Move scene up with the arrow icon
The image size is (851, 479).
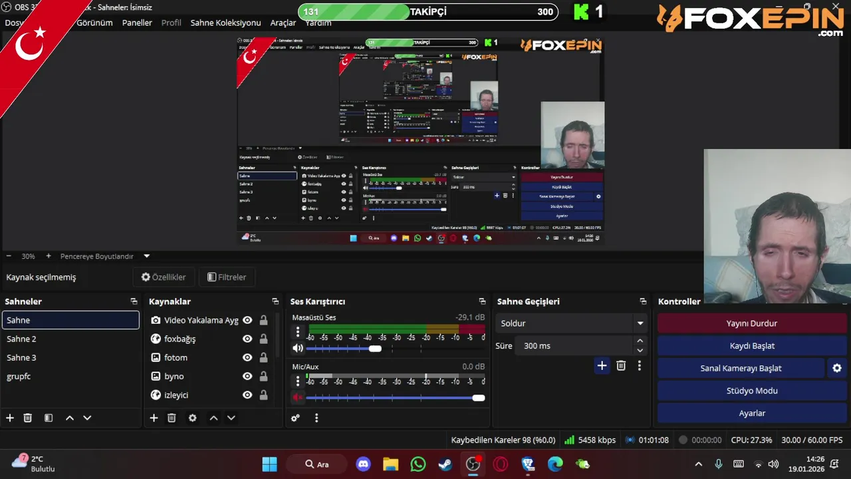coord(69,418)
